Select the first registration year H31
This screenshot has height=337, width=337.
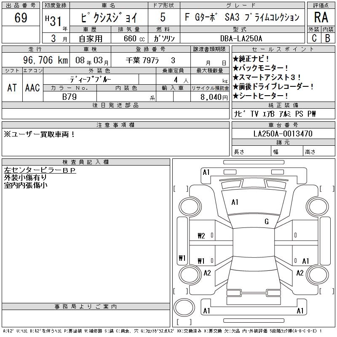click(x=53, y=21)
